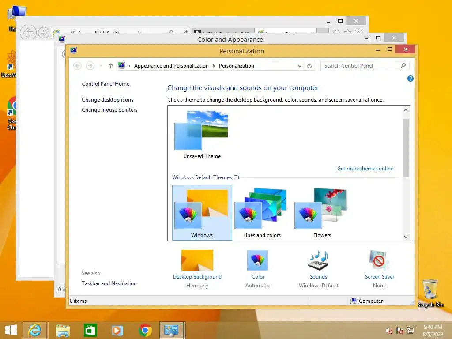452x339 pixels.
Task: Click the refresh button in Personalization address bar
Action: (x=309, y=66)
